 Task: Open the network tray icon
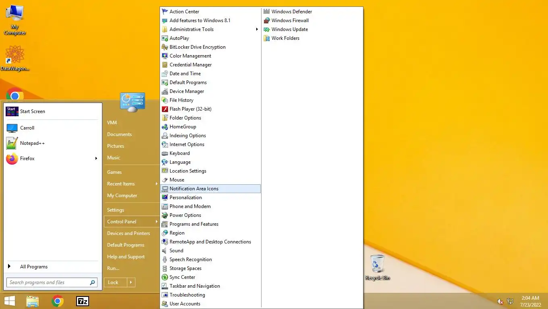(x=510, y=301)
